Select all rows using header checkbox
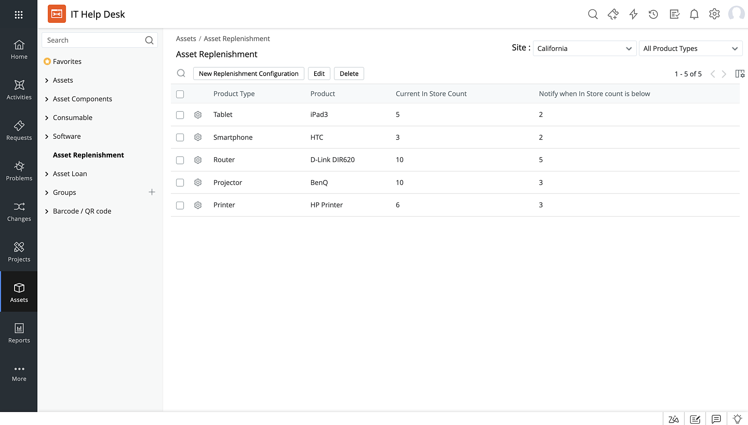This screenshot has width=748, height=425. point(180,94)
